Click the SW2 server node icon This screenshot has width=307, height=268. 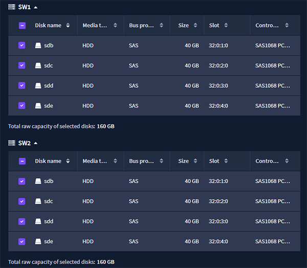click(x=12, y=143)
